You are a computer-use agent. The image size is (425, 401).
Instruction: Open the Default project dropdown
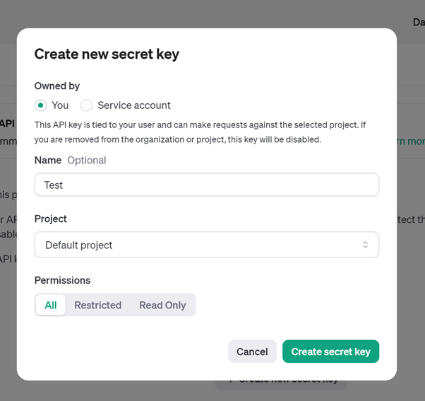coord(206,245)
